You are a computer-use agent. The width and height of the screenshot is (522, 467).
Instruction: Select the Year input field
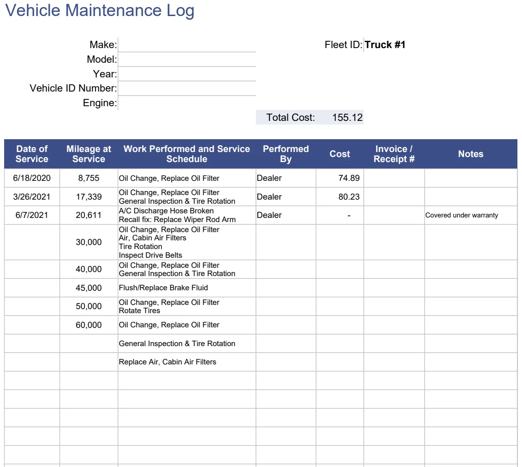click(x=187, y=74)
